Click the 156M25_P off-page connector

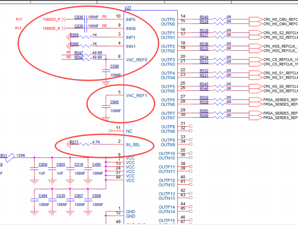coord(64,19)
